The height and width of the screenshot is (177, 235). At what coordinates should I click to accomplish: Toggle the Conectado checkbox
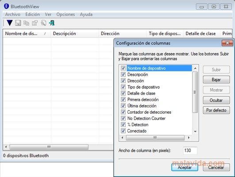[123, 131]
